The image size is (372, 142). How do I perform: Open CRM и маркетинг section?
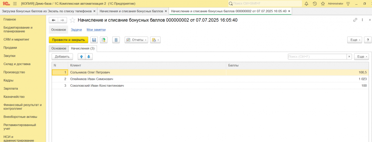pyautogui.click(x=16, y=39)
